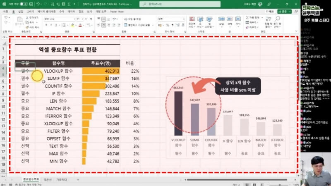Open the 가로막대 sheet tab
The width and height of the screenshot is (331, 186).
coord(61,180)
